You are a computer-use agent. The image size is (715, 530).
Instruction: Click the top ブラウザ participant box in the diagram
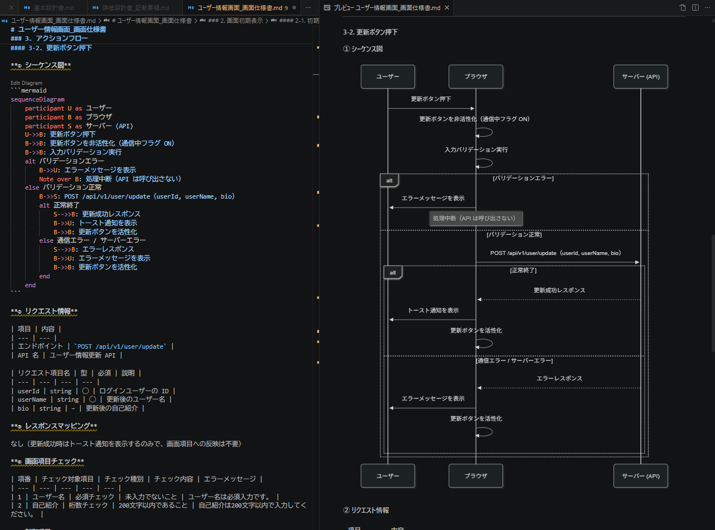476,76
